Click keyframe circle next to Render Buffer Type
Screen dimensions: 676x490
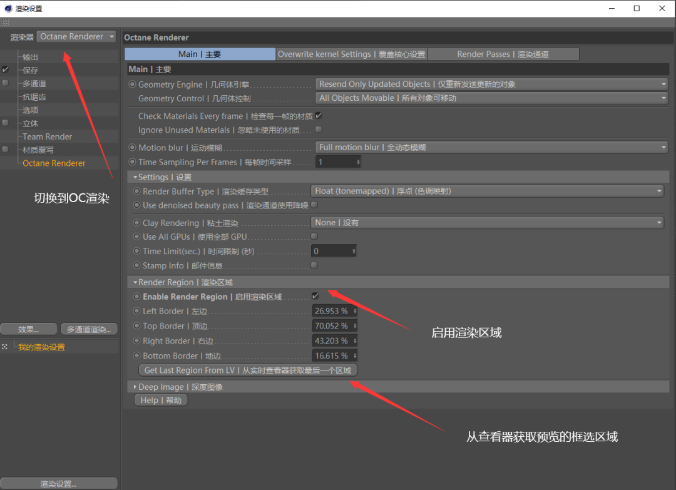pos(136,191)
